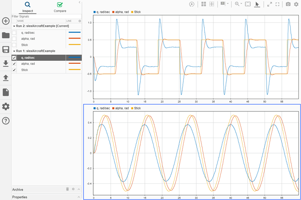301x200 pixels.
Task: Click Run 2 alpha, rad orange line swatch
Action: [x=74, y=38]
